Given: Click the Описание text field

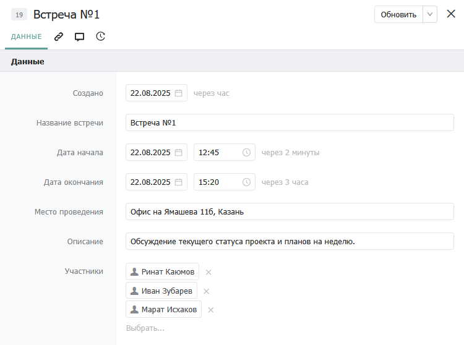Looking at the screenshot, I should [290, 241].
